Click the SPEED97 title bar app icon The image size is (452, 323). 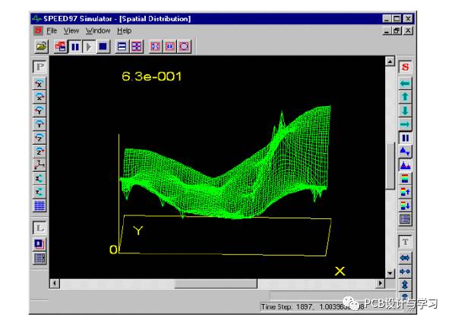coord(37,19)
